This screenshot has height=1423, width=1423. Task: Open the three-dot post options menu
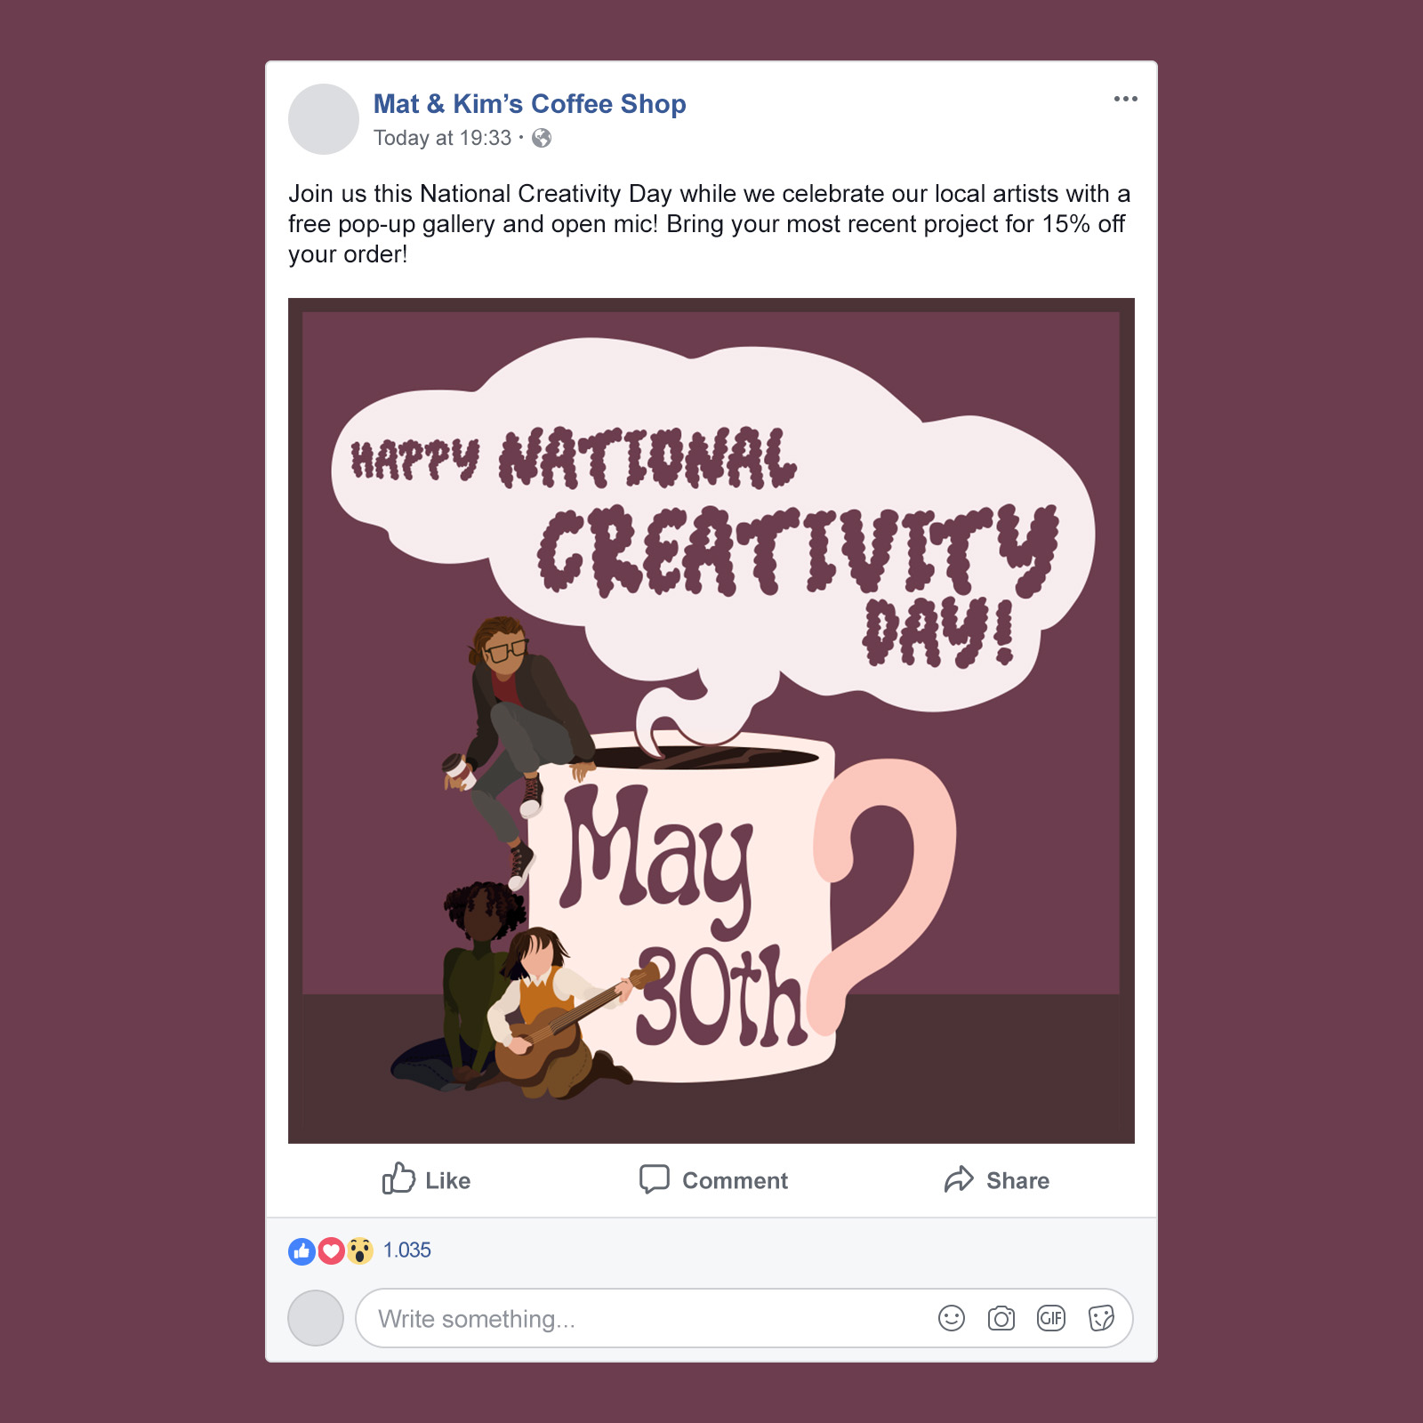click(1125, 99)
